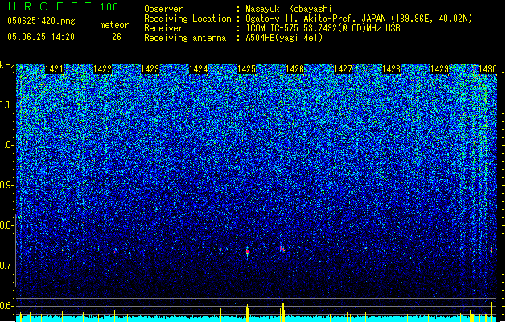The image size is (506, 322).
Task: Click the kHz axis unit label
Action: click(x=7, y=65)
